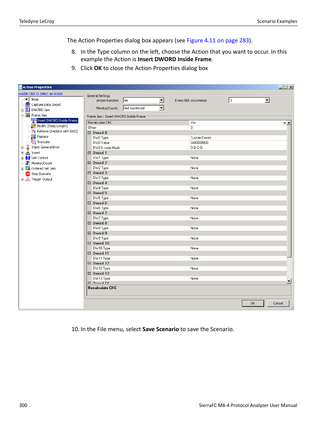The width and height of the screenshot is (326, 422).
Task: Collapse the Dword 10 property group
Action: (x=89, y=243)
